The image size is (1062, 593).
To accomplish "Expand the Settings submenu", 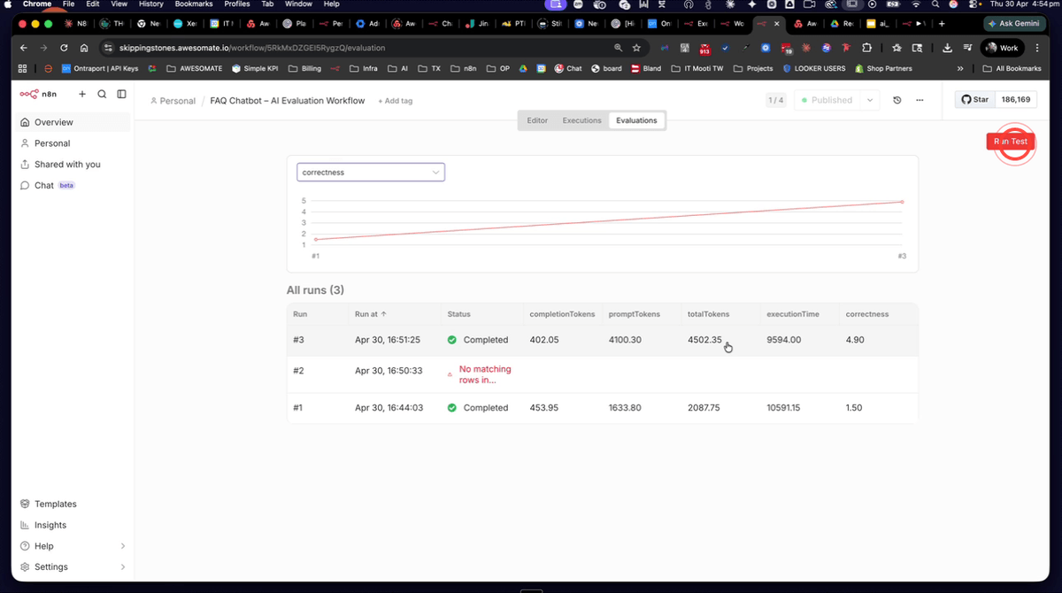I will coord(122,567).
